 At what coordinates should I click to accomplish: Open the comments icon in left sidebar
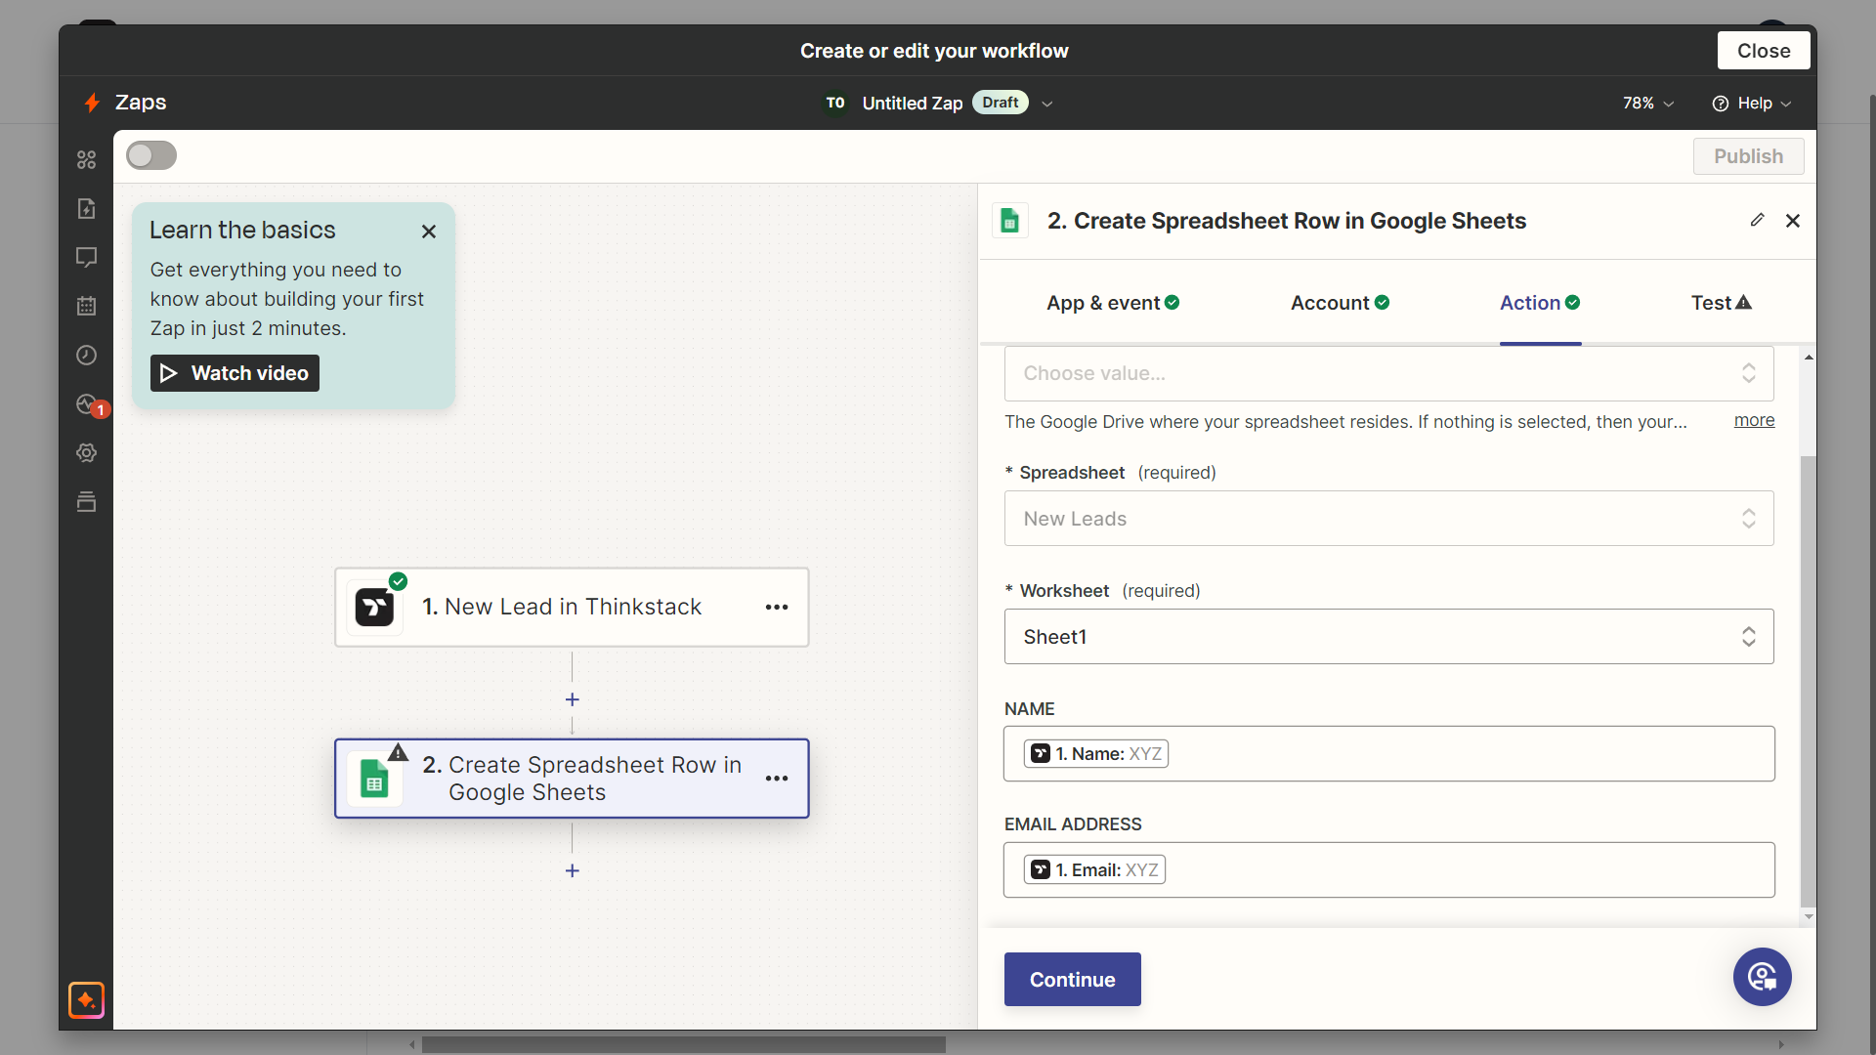87,257
